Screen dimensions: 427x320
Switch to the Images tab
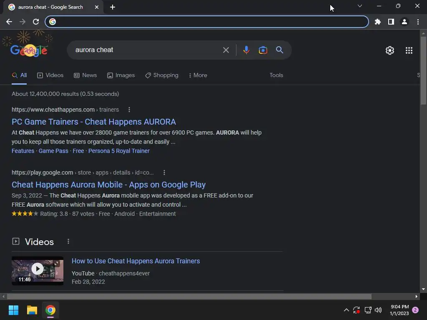[121, 75]
